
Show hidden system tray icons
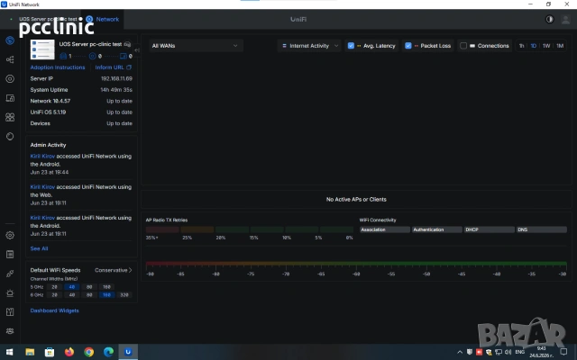pos(460,352)
